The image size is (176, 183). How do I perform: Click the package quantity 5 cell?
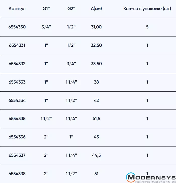point(147,27)
